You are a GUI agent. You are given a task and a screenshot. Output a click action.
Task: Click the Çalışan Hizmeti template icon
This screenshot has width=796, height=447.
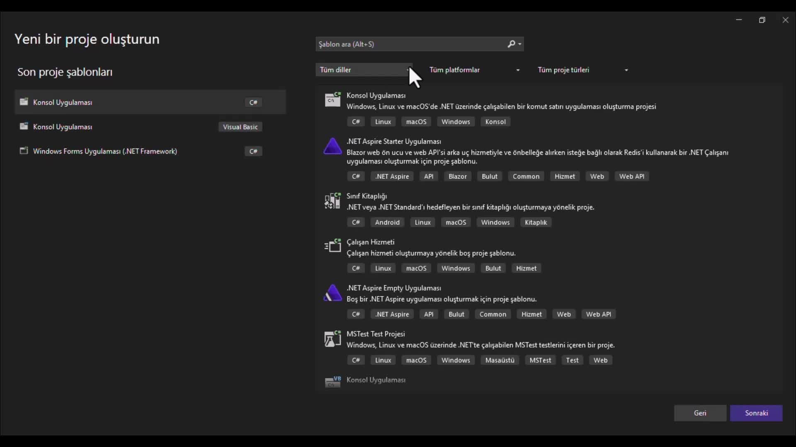click(x=332, y=246)
